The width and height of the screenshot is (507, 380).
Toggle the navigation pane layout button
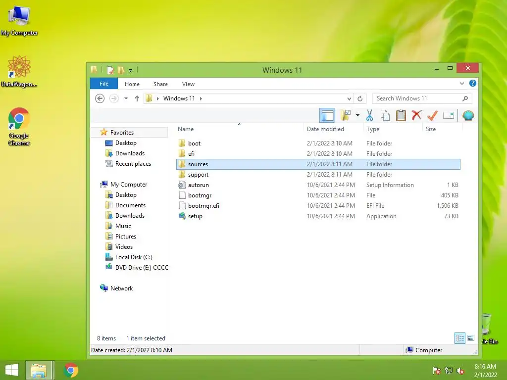coord(327,115)
